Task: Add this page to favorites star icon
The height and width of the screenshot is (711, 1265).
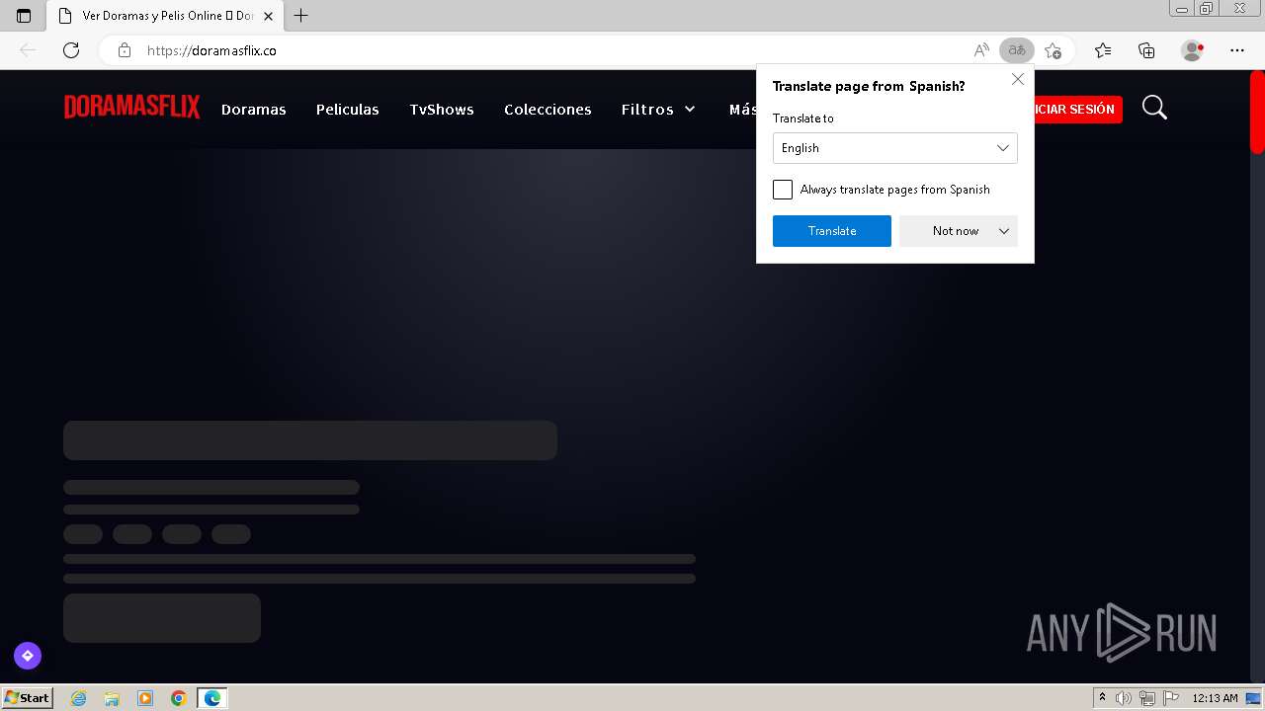Action: tap(1053, 50)
